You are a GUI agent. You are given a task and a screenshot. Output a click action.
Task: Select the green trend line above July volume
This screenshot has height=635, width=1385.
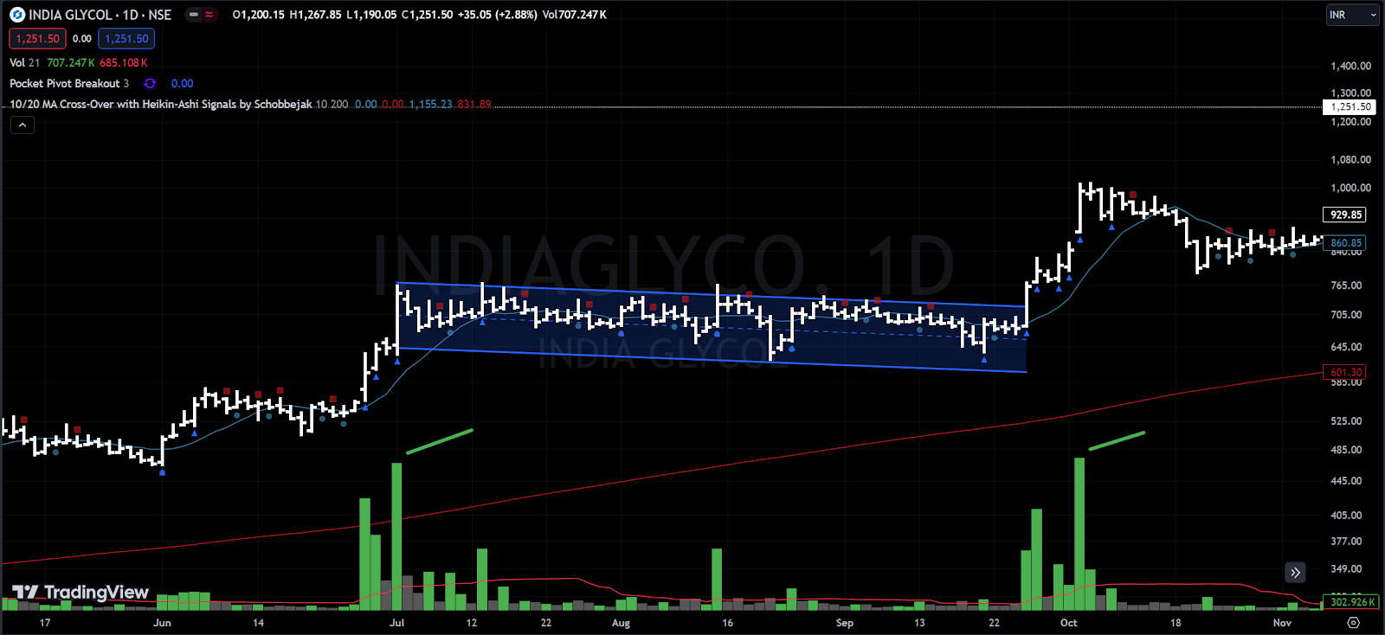[440, 441]
